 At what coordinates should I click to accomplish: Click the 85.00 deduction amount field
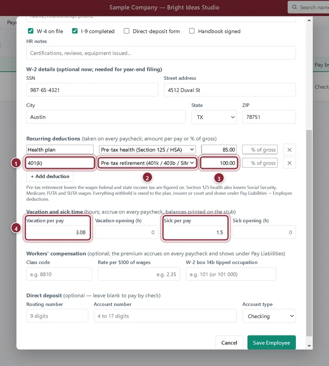pos(219,150)
